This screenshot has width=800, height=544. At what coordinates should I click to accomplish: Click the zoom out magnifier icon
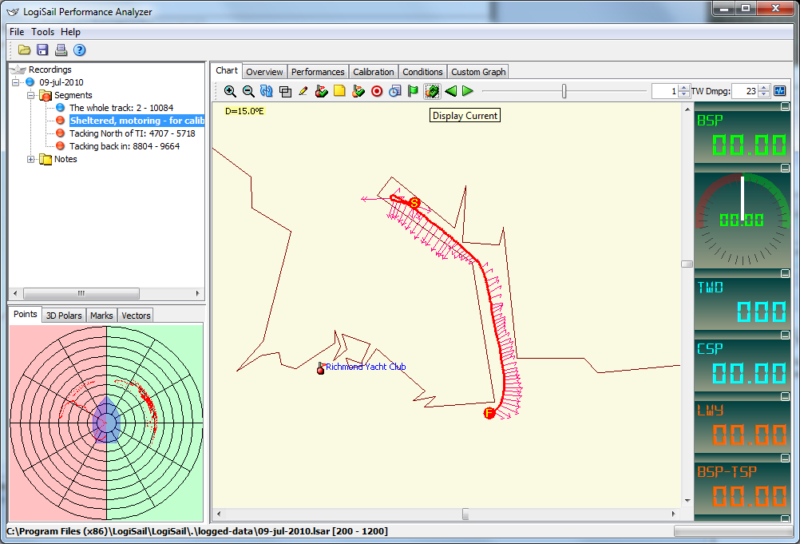[x=248, y=91]
